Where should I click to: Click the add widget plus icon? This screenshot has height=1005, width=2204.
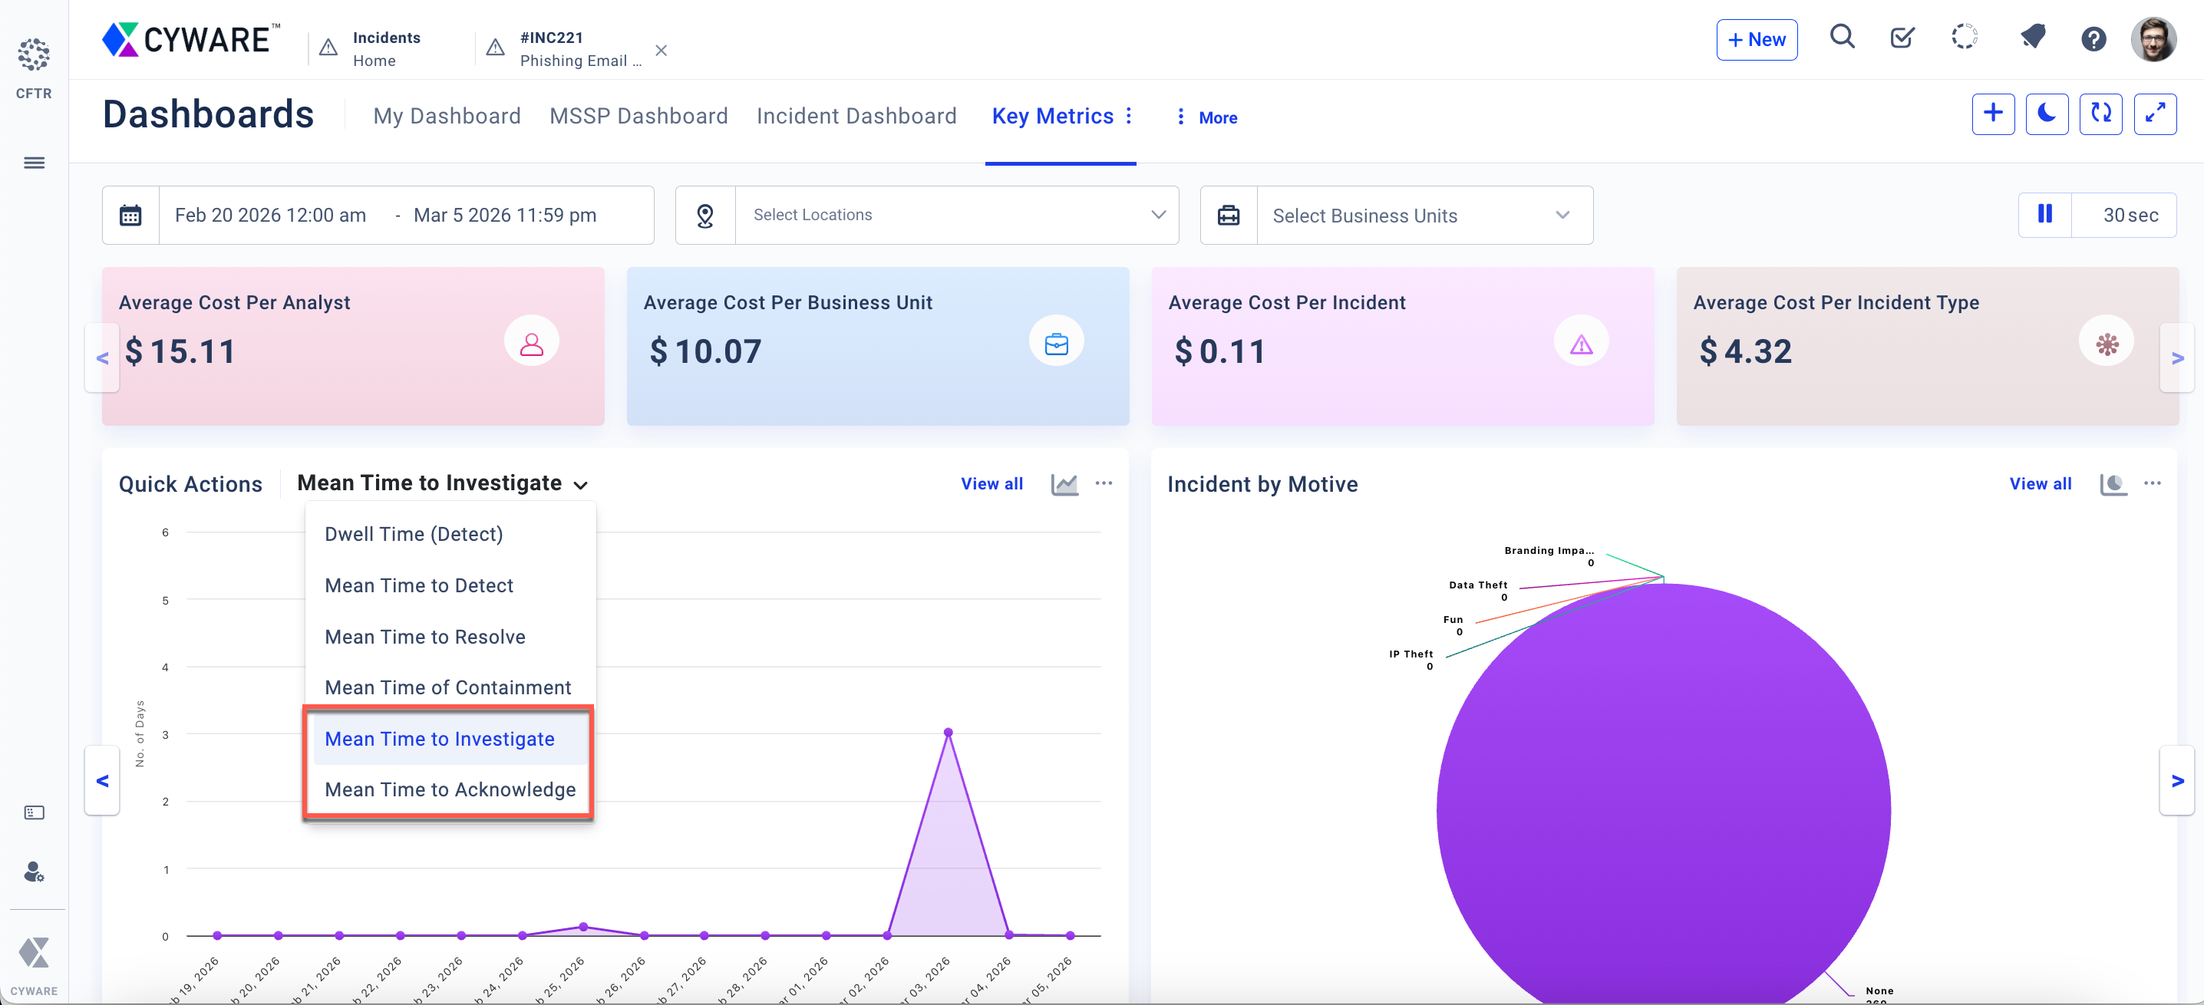pos(1993,114)
